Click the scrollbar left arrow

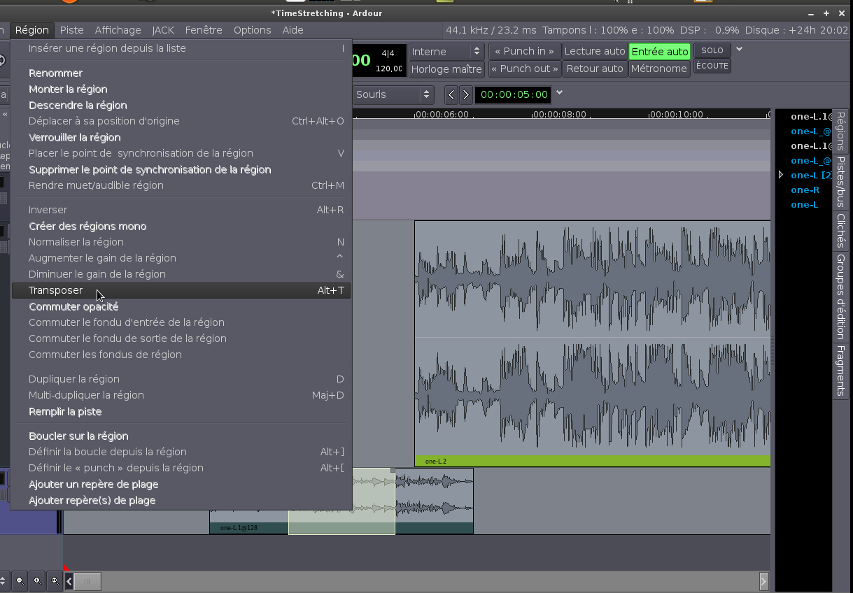(x=69, y=580)
